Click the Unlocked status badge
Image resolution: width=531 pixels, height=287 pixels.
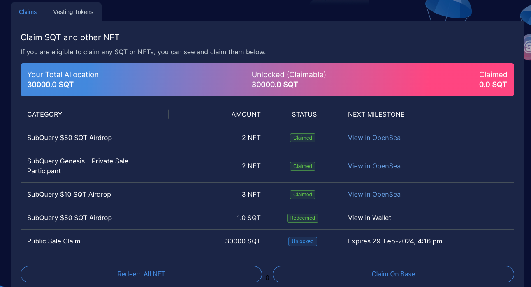tap(303, 241)
